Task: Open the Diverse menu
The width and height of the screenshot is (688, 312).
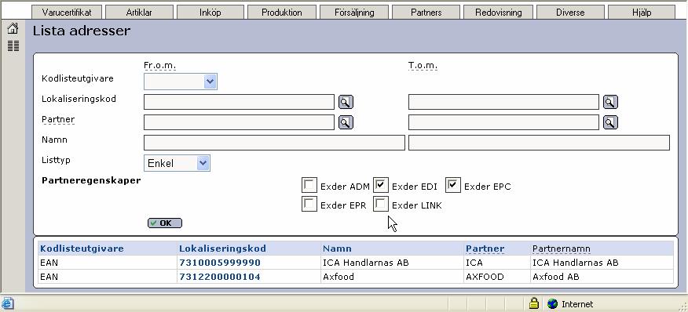Action: click(570, 13)
